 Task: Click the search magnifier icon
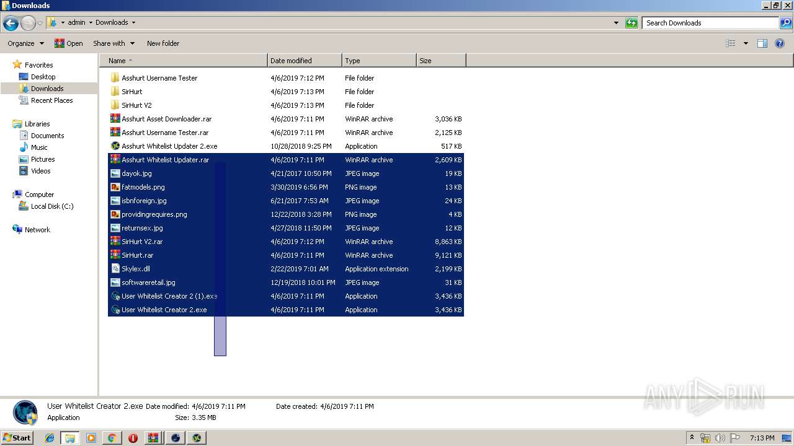(785, 23)
